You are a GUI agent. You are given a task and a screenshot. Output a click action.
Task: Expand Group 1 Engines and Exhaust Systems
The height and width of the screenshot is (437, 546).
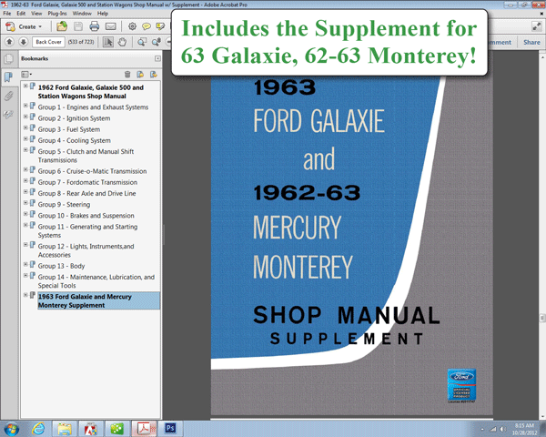click(x=25, y=106)
